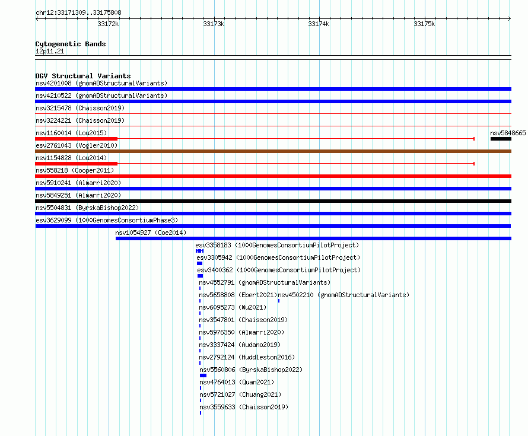
Task: Click the chr12:33171309..33175808 coordinates label
Action: [x=78, y=12]
